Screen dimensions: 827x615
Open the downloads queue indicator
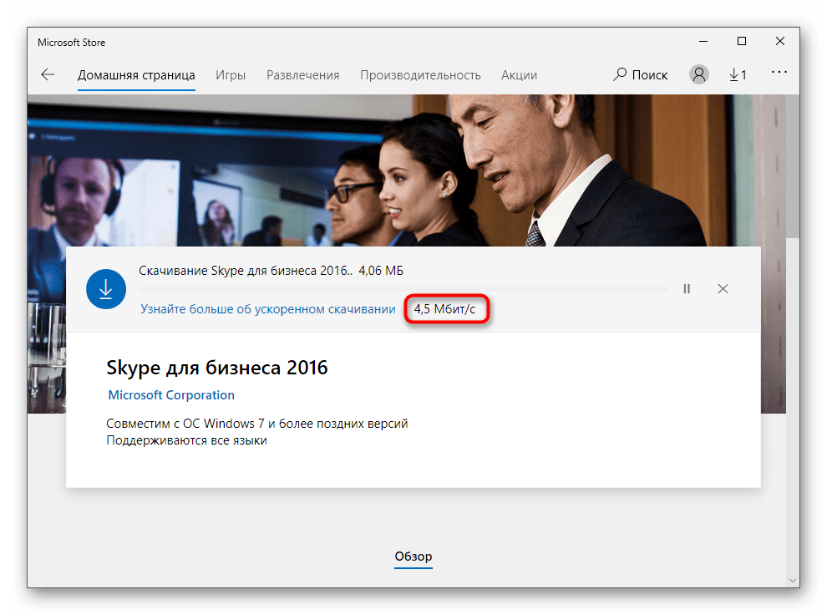[738, 74]
